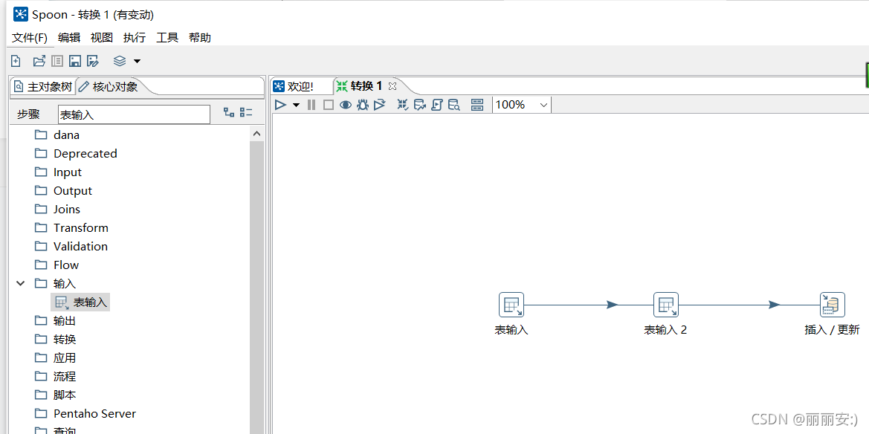Debug the transformation with the bug icon
The height and width of the screenshot is (434, 869).
[x=363, y=104]
